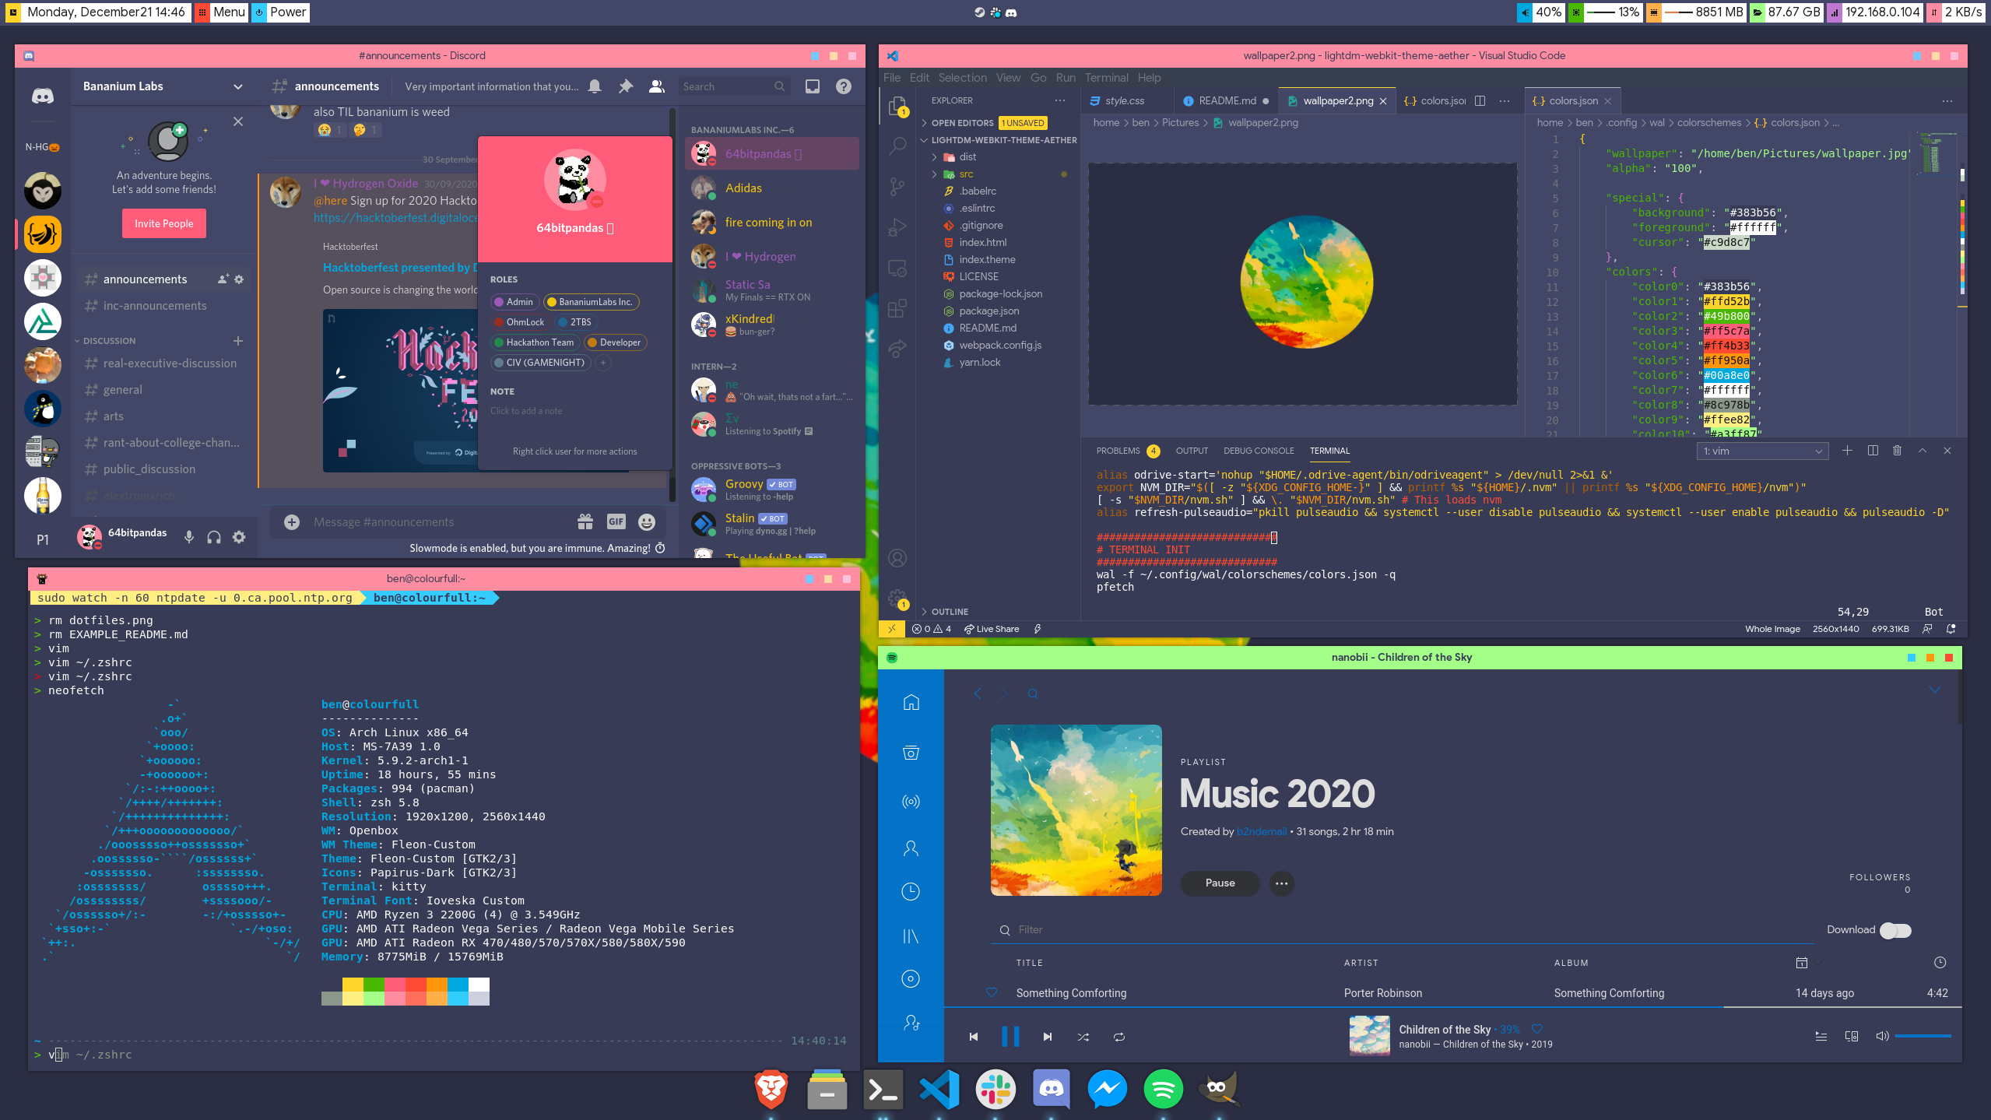This screenshot has width=1991, height=1120.
Task: Open Slack from the dock
Action: pyautogui.click(x=995, y=1089)
